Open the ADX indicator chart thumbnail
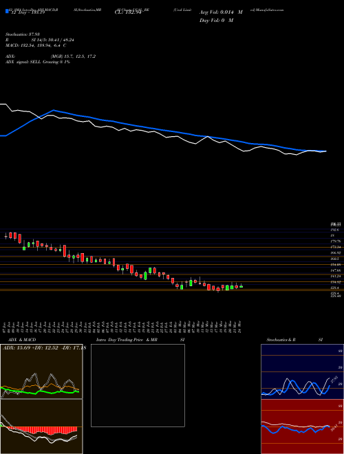 (x=41, y=371)
